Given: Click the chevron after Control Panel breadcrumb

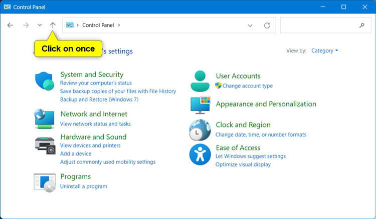Looking at the screenshot, I should [x=119, y=25].
